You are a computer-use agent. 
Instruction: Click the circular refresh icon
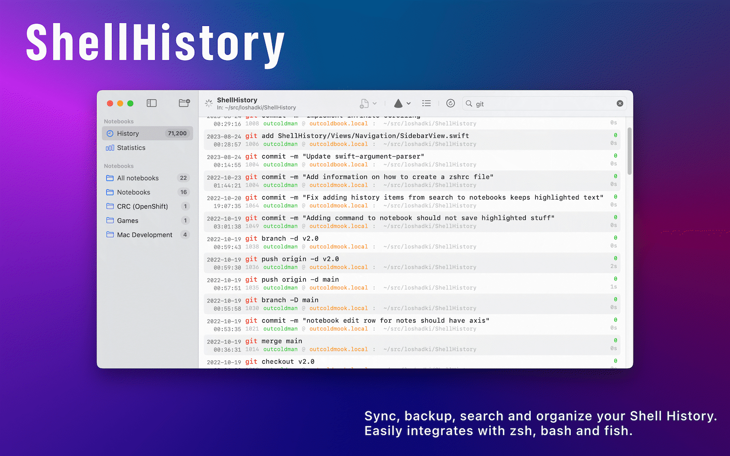pyautogui.click(x=451, y=103)
